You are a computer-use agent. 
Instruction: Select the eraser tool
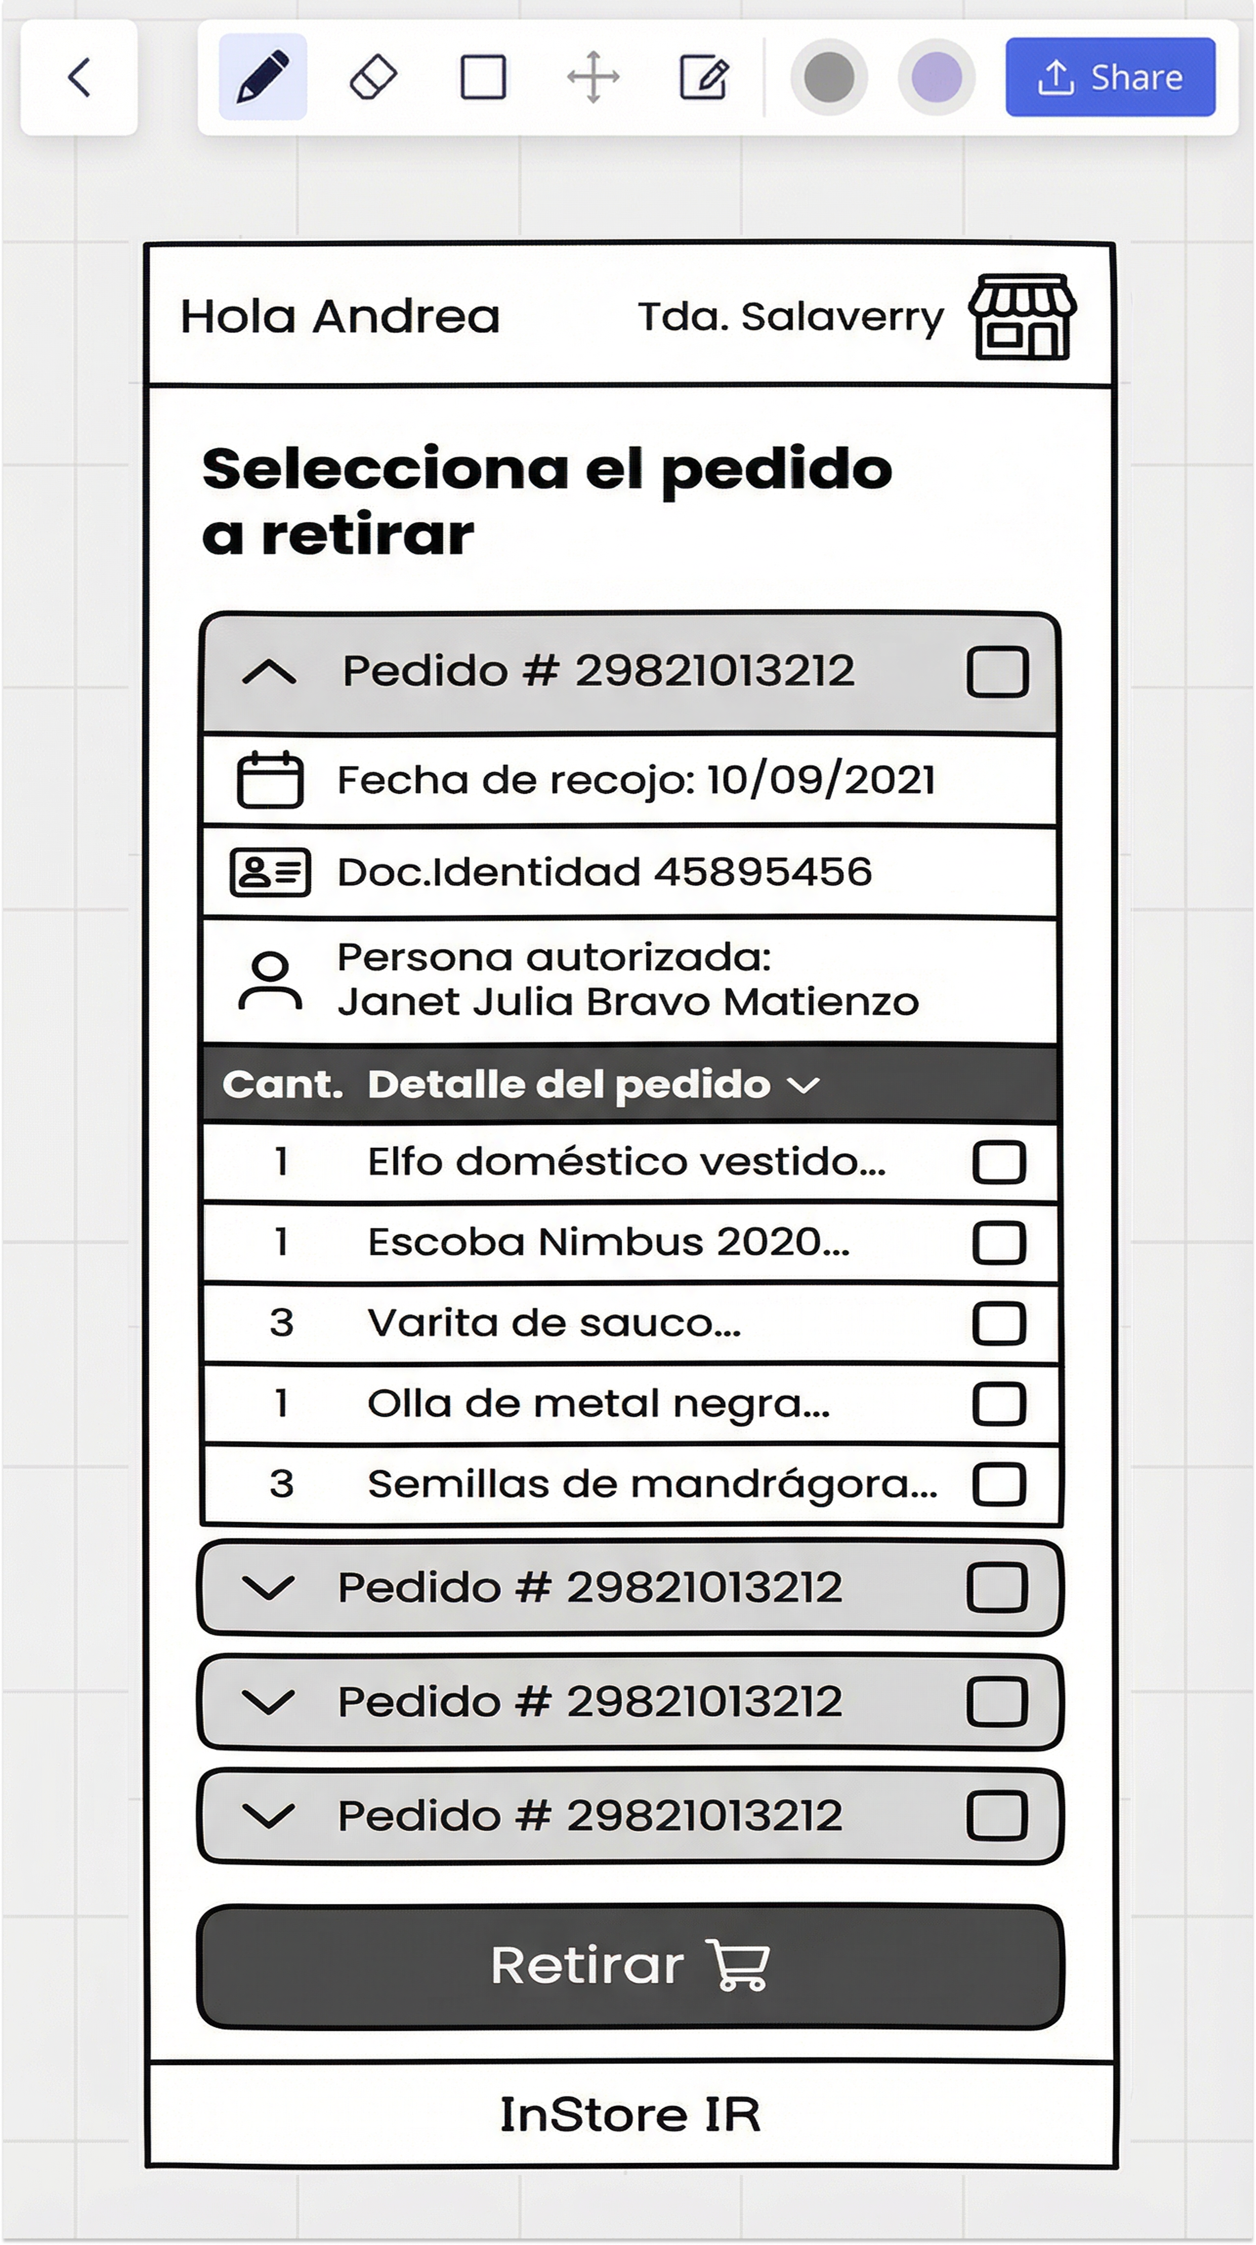(x=373, y=77)
